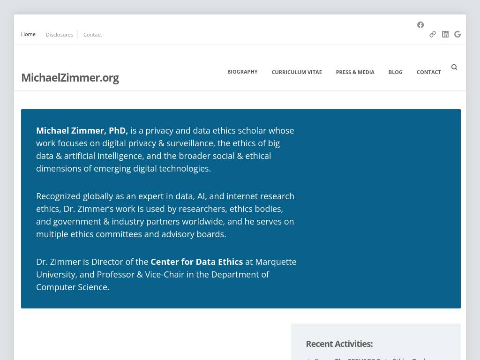
Task: Click the 'Recent Activities:' heading
Action: click(x=339, y=344)
